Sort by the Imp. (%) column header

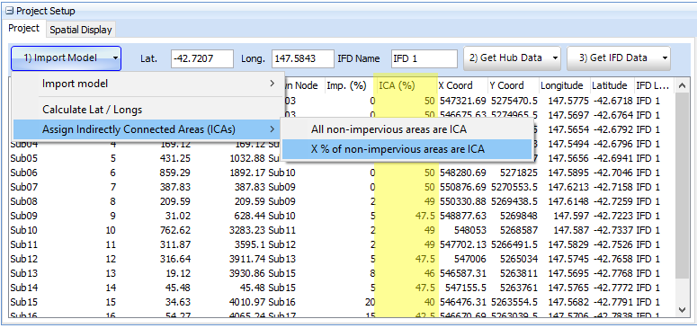(x=349, y=85)
